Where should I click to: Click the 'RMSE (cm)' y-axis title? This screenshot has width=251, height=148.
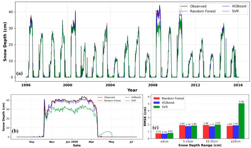coord(145,117)
